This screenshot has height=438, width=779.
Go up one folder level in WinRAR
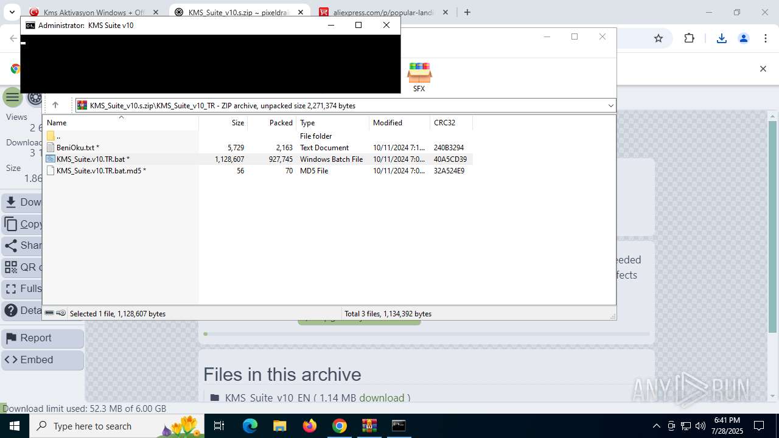55,105
